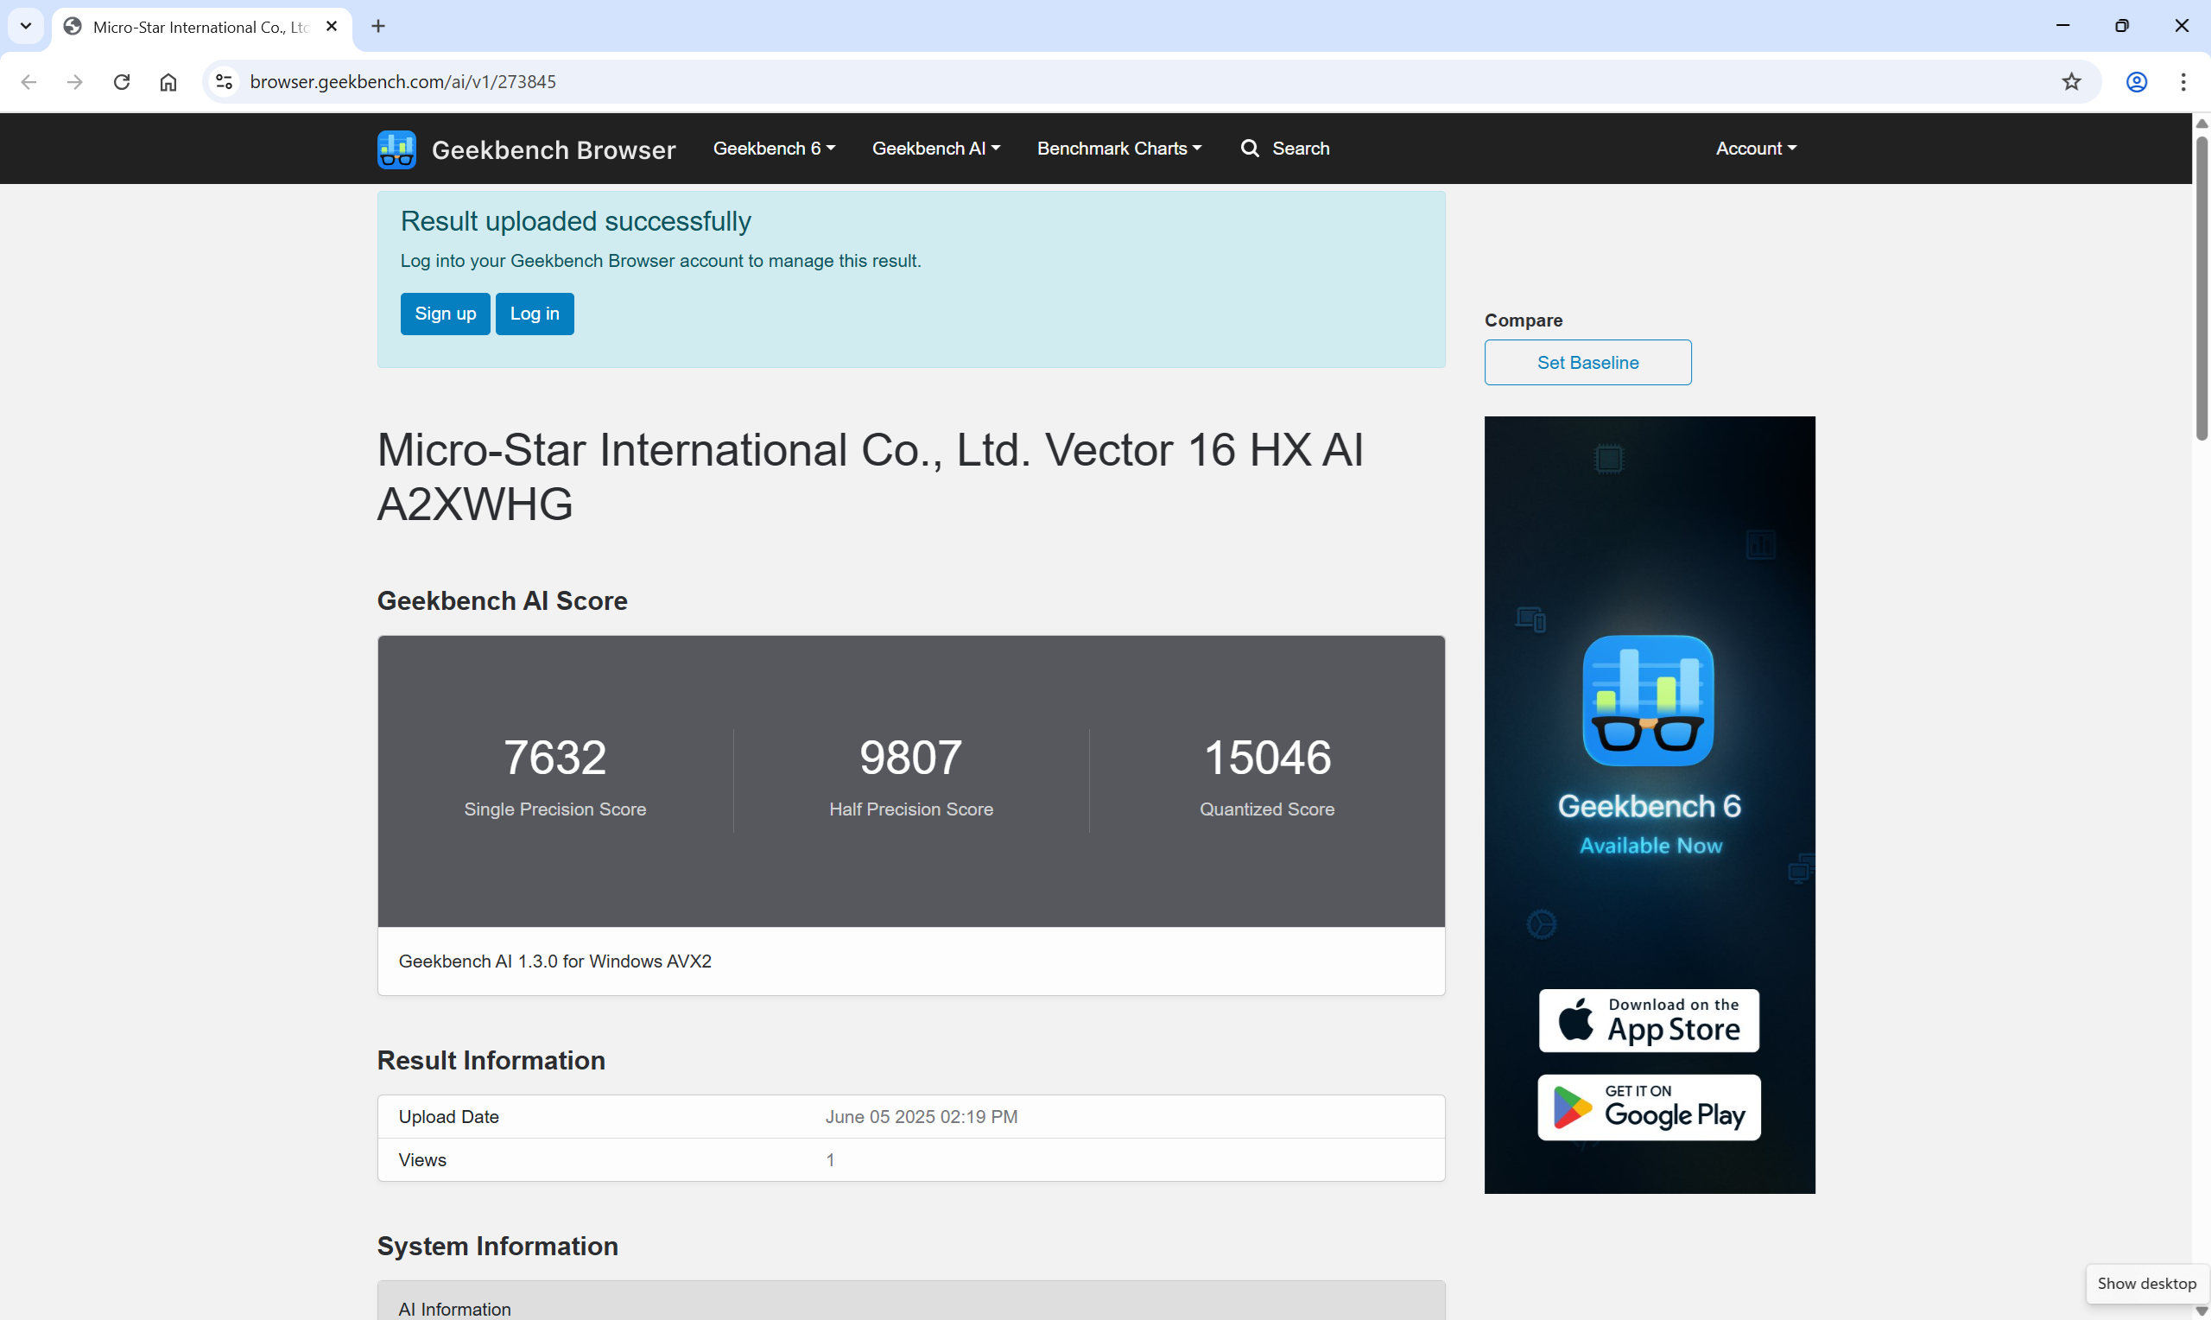This screenshot has height=1320, width=2211.
Task: Click the Geekbench Browser logo icon
Action: [396, 149]
